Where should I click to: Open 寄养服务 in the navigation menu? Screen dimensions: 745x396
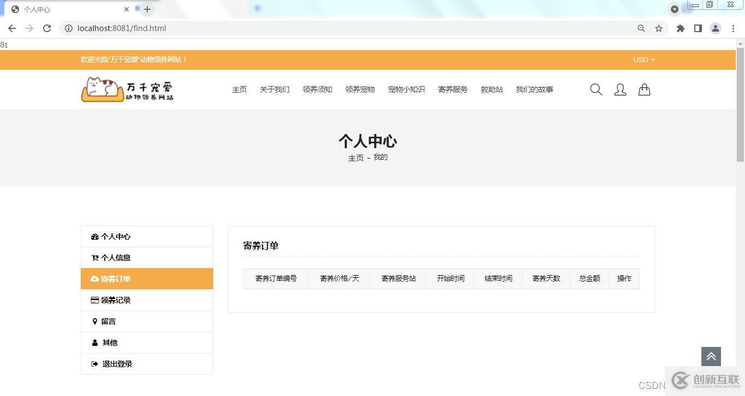point(453,89)
